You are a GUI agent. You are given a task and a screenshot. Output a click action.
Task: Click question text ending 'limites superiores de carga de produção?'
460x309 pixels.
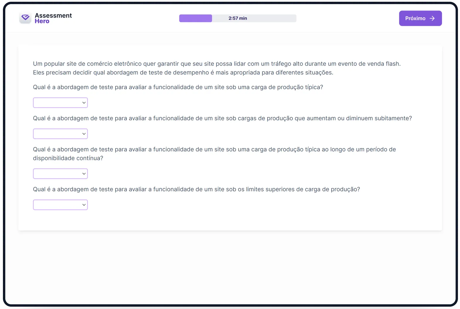196,189
